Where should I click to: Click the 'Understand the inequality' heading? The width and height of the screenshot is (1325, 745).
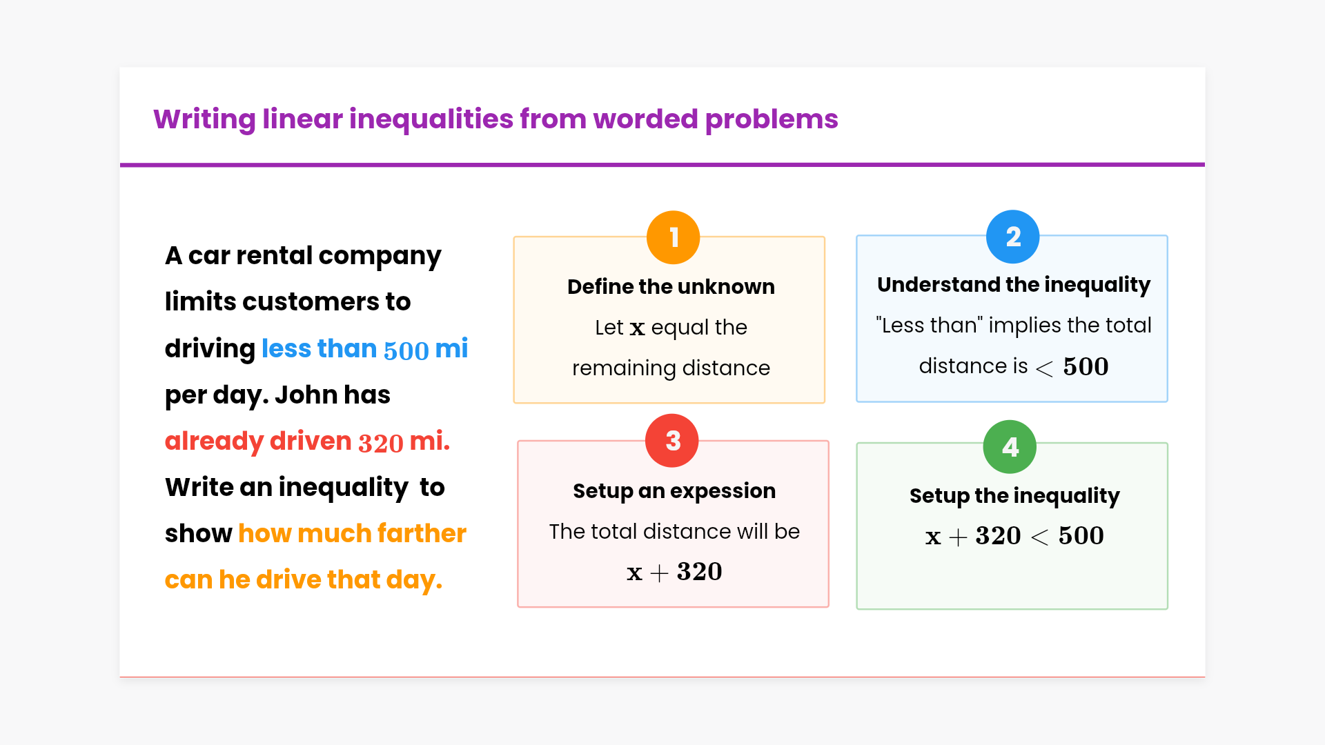click(1013, 284)
